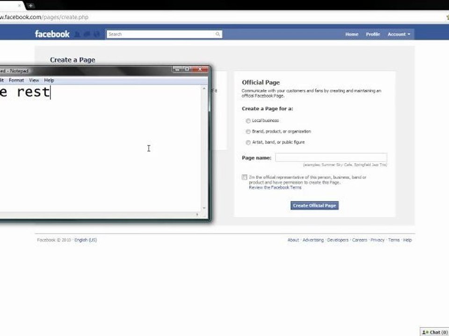Select Local business radio option
This screenshot has width=449, height=336.
coord(248,121)
